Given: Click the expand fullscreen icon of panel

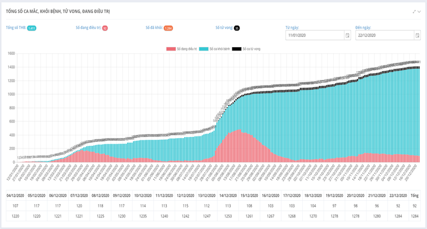Looking at the screenshot, I should click(x=414, y=11).
